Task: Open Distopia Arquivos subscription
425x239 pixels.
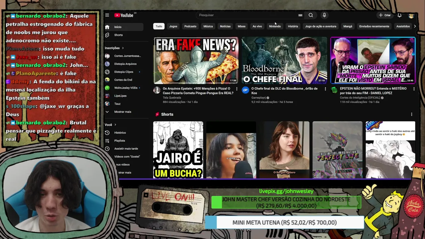Action: [x=124, y=64]
